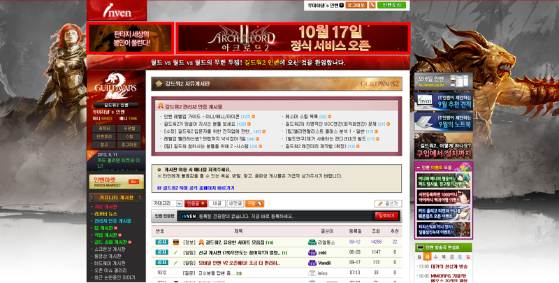This screenshot has width=559, height=283.
Task: Click the 모바일 인벤 m.inven.co.kr banner
Action: tap(444, 81)
